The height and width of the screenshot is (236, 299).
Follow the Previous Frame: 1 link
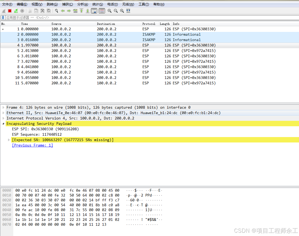coord(32,145)
